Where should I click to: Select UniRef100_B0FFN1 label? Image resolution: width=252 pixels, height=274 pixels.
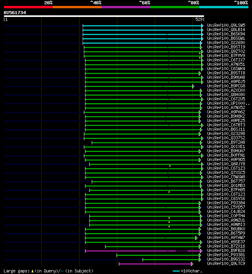pos(226,155)
